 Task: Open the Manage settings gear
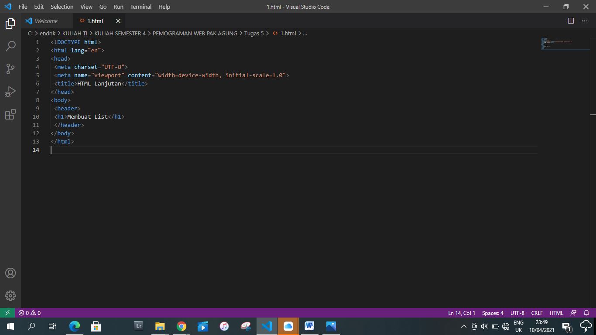10,296
